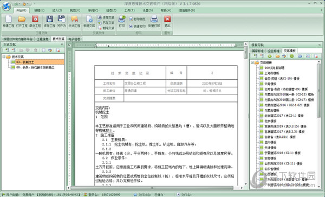This screenshot has height=197, width=325.
Task: Open the 设置(S) ribbon tab
Action: pyautogui.click(x=148, y=10)
